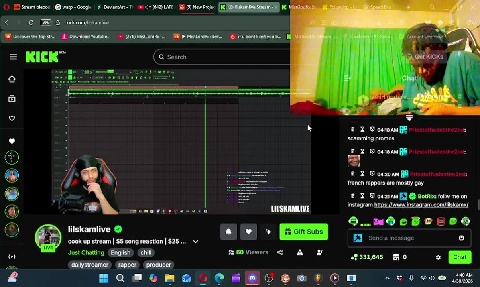Open the Kick hamburger menu
Screen dimensions: 480x287
[x=13, y=57]
